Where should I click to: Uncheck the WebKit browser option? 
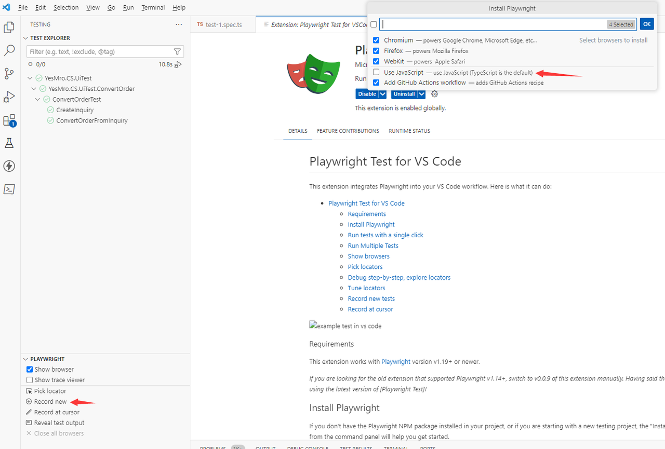click(376, 61)
